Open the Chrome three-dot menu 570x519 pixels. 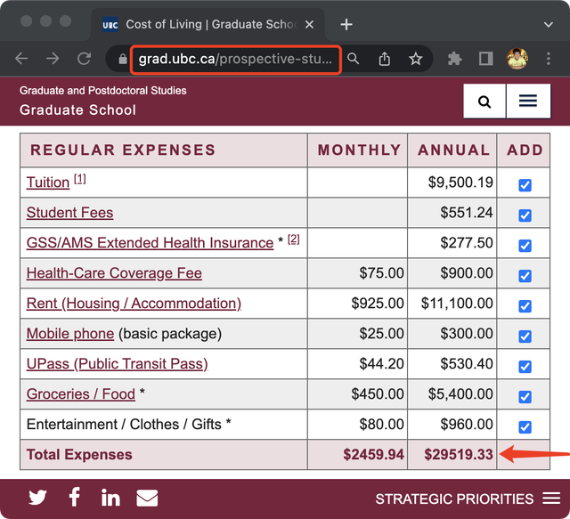[549, 59]
